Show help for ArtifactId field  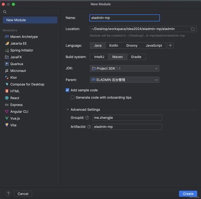click(89, 127)
